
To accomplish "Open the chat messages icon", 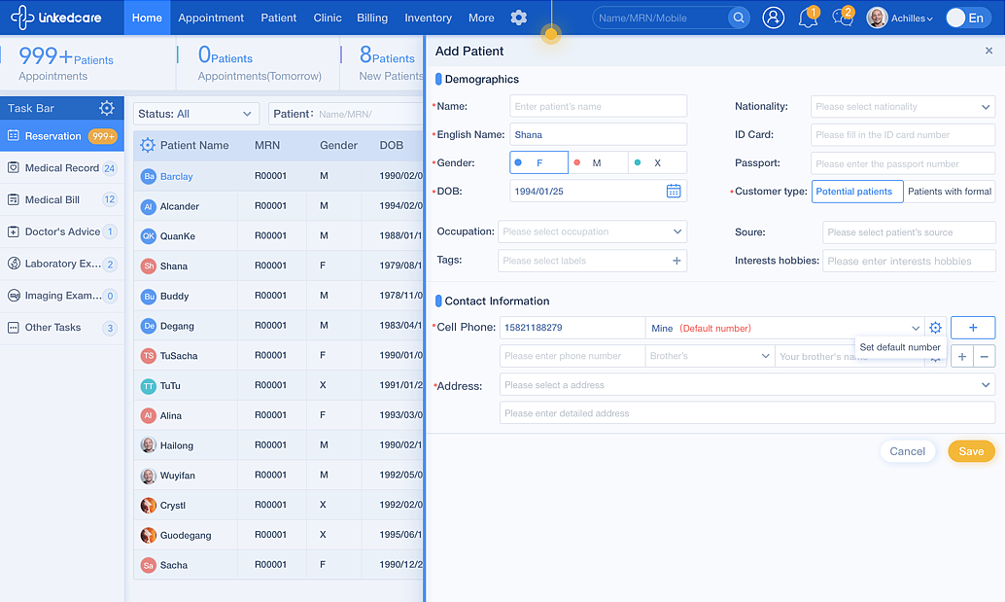I will pyautogui.click(x=843, y=18).
